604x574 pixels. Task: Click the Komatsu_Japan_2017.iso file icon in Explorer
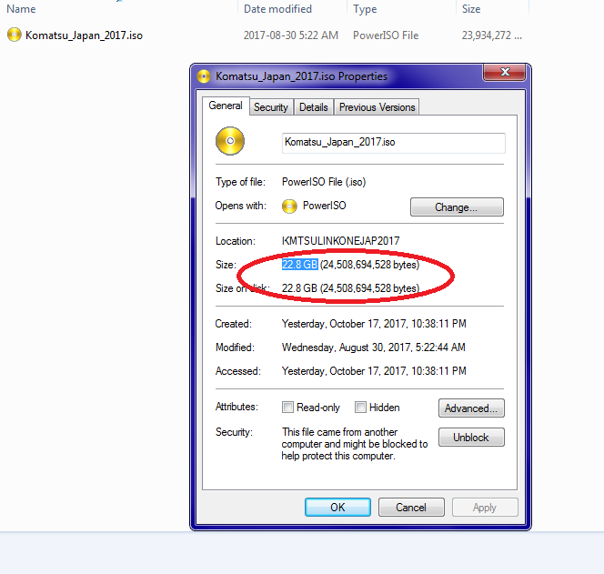pyautogui.click(x=15, y=35)
